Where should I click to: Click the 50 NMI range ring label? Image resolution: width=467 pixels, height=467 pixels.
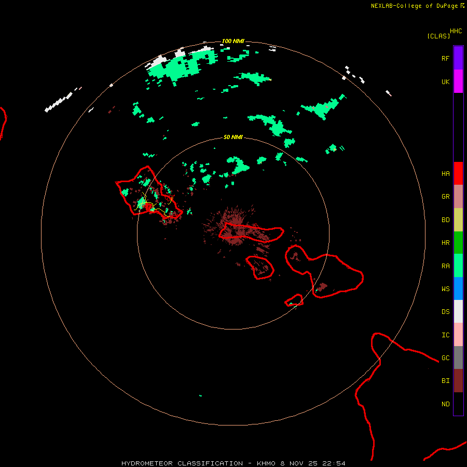pyautogui.click(x=233, y=137)
